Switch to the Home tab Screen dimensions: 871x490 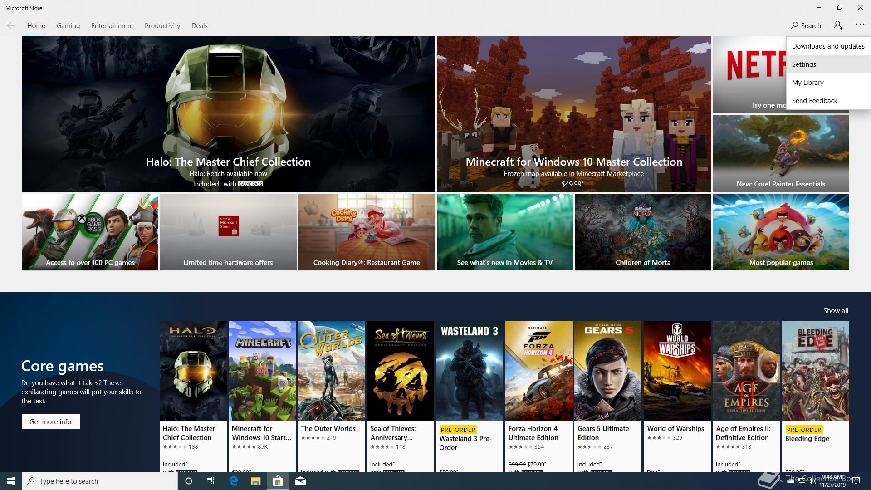click(x=36, y=26)
